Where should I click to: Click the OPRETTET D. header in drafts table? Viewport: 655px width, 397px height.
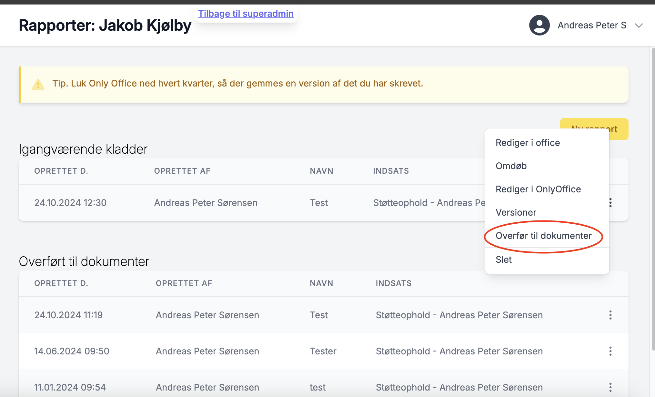point(61,171)
